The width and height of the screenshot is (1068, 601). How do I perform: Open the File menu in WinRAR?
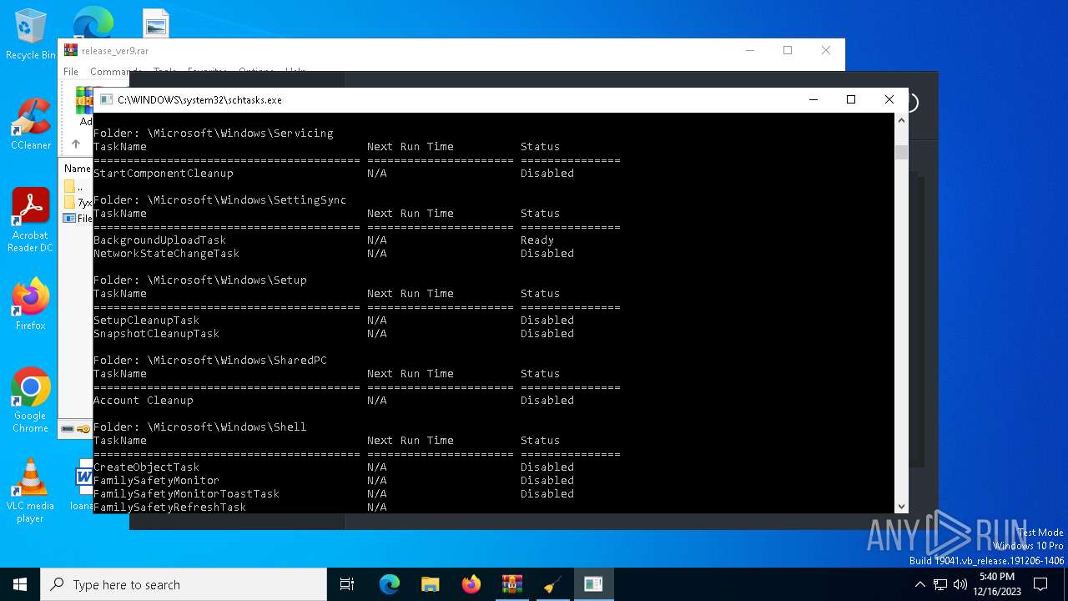point(71,72)
